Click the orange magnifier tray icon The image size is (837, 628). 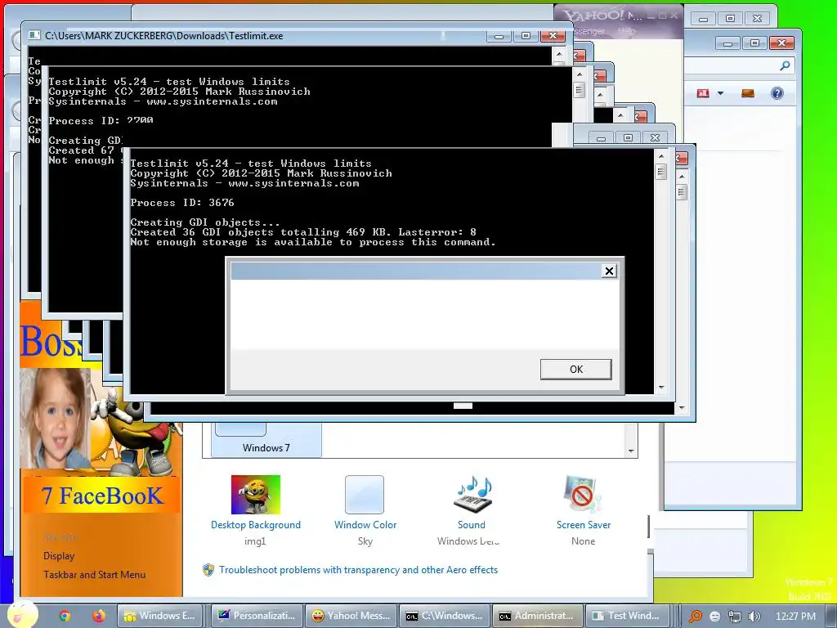click(695, 617)
